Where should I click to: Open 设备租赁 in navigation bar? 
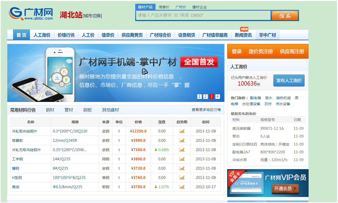click(187, 35)
